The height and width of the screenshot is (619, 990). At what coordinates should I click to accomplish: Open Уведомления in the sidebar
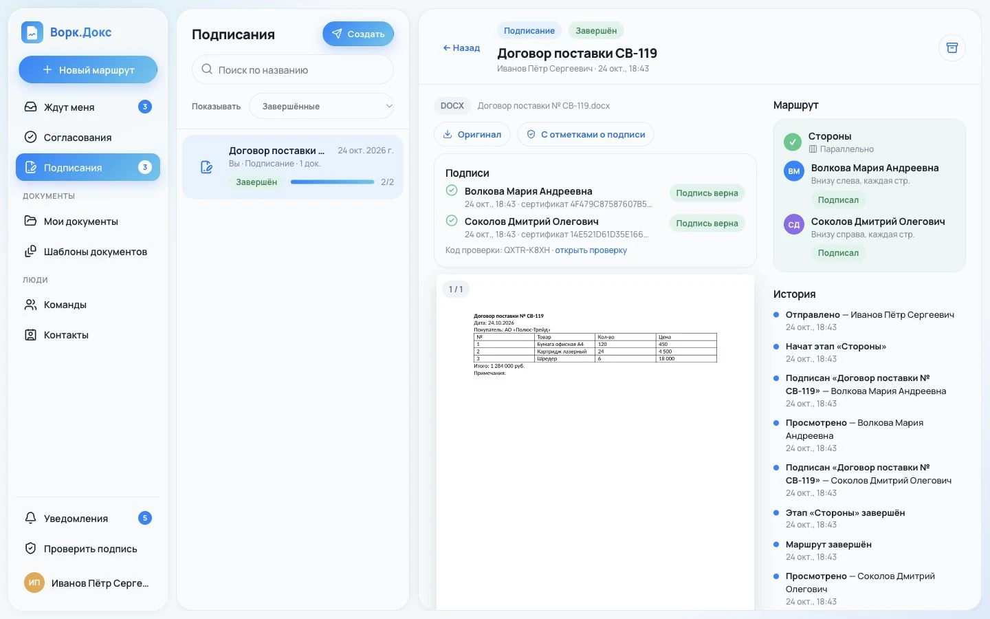click(88, 518)
